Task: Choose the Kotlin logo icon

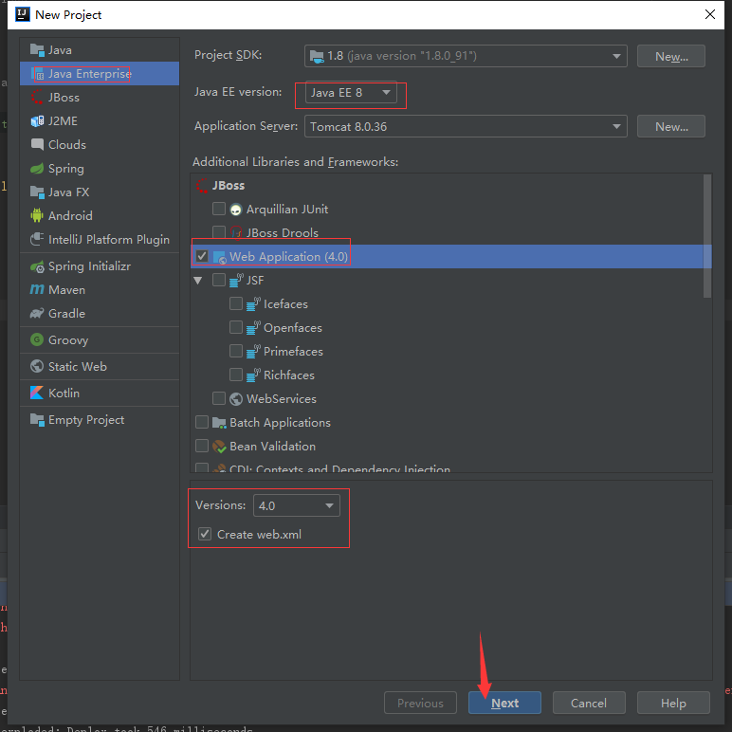Action: click(x=37, y=393)
